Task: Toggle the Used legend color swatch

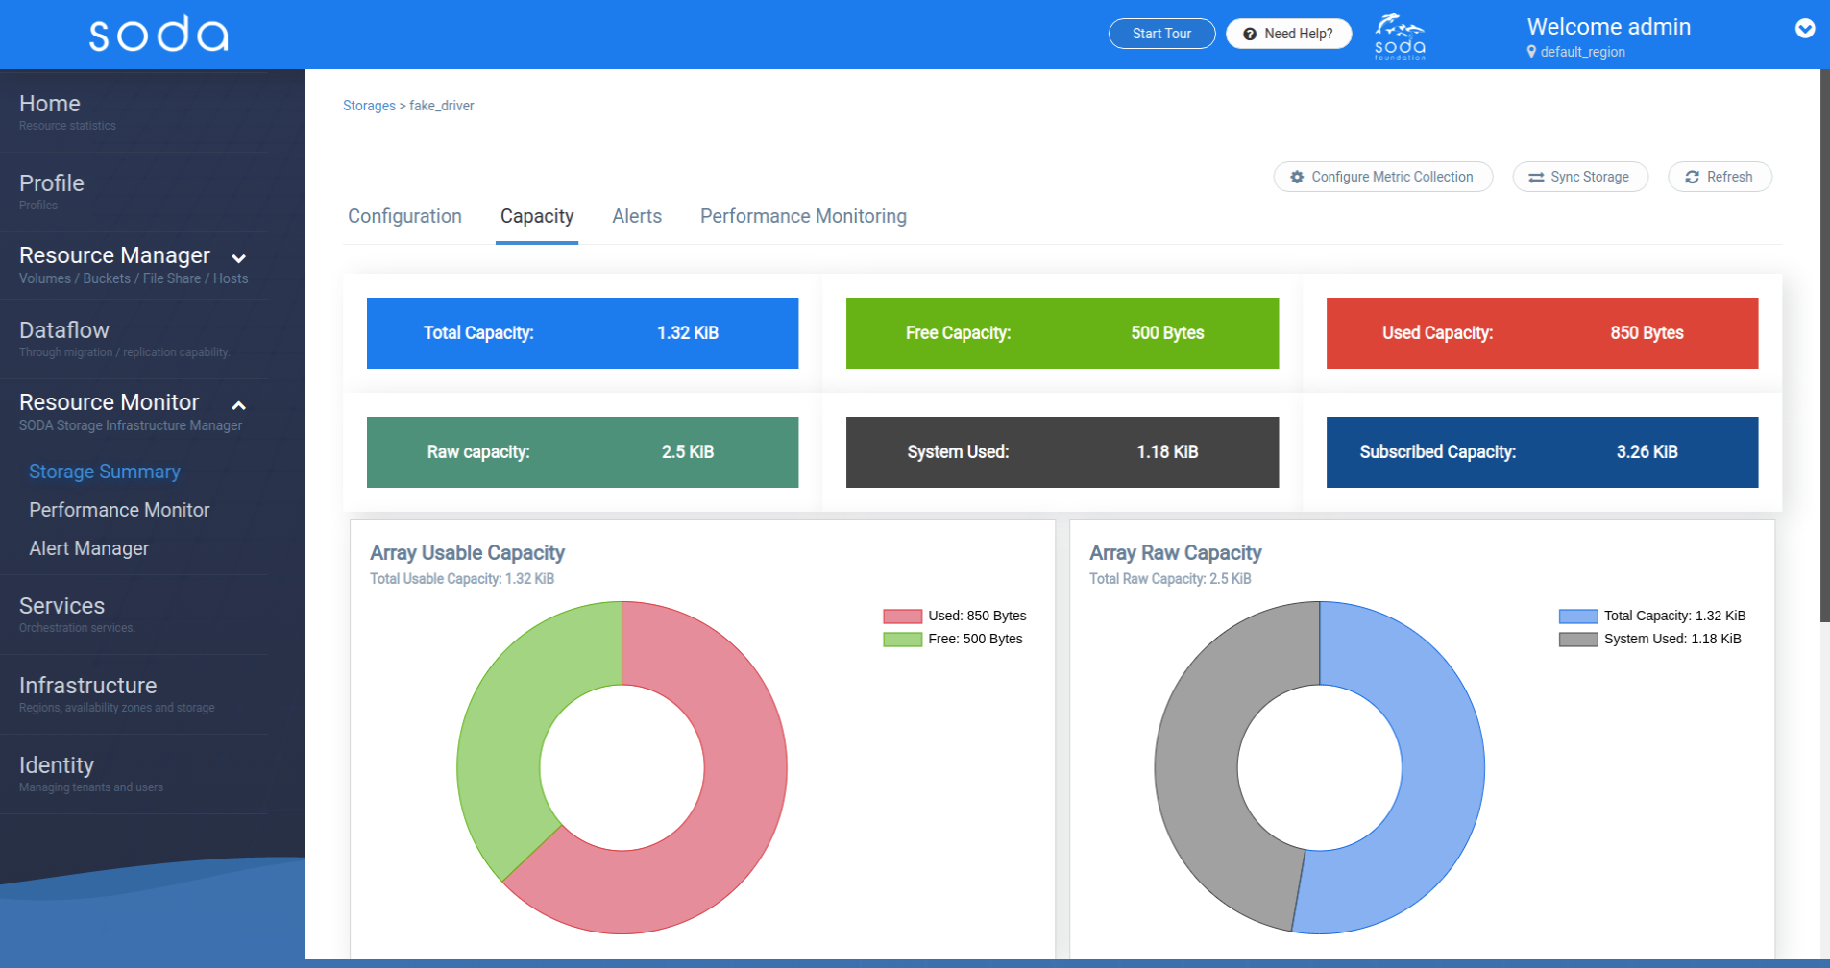Action: [x=902, y=616]
